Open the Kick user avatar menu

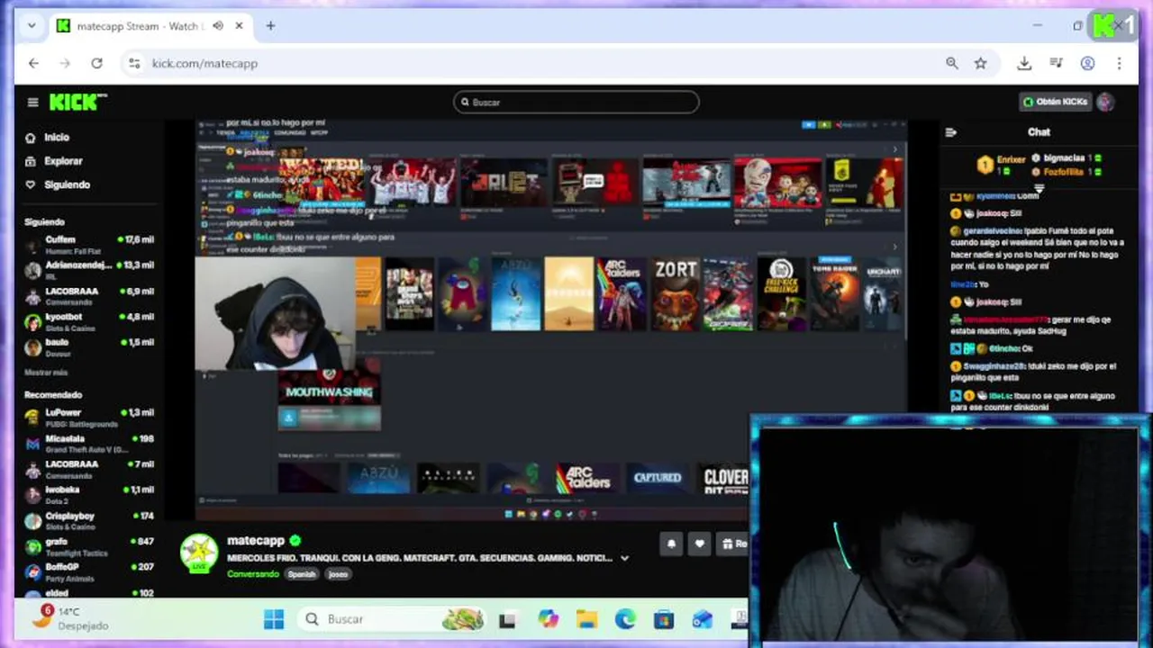[x=1106, y=102]
